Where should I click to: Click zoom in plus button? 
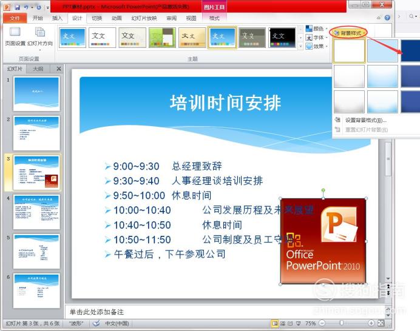coord(371,323)
